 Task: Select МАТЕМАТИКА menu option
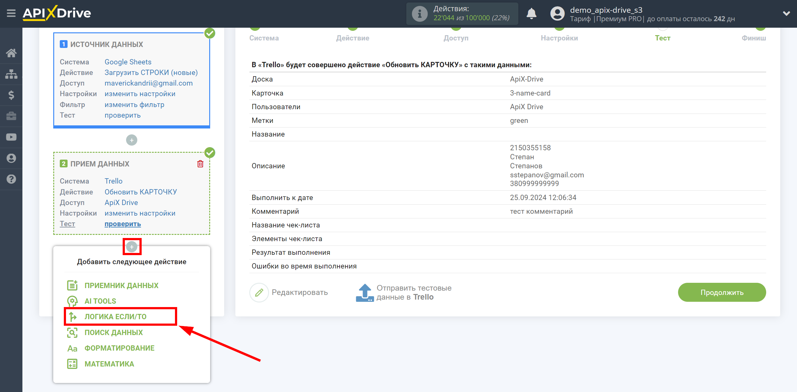[109, 364]
